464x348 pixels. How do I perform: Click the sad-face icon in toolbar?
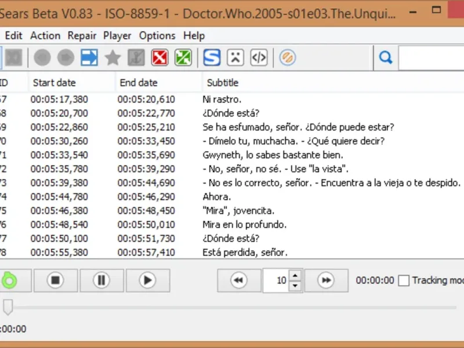click(x=235, y=57)
